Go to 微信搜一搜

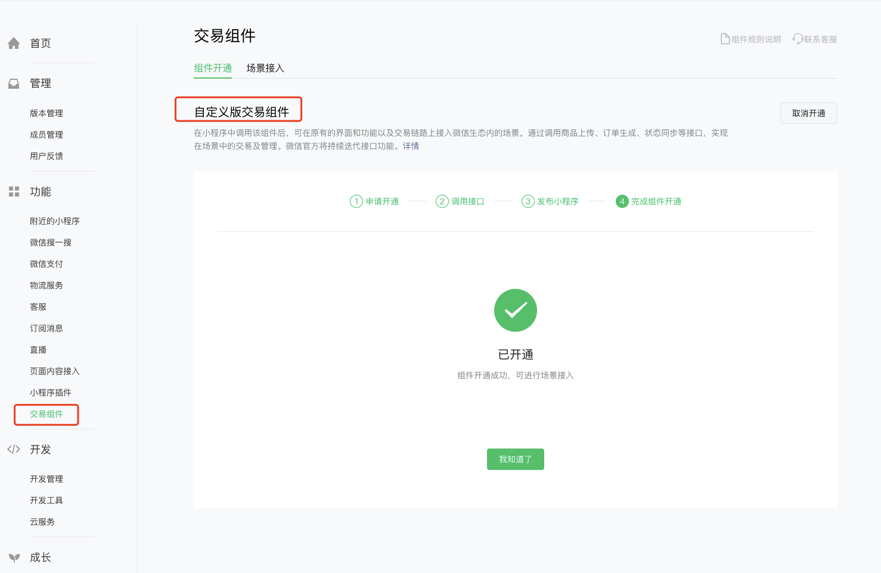[x=51, y=242]
